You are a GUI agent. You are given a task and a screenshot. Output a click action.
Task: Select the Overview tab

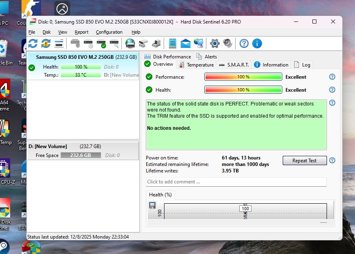[159, 64]
